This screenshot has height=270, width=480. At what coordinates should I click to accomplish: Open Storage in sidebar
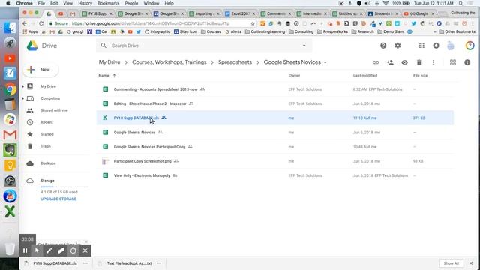(47, 181)
